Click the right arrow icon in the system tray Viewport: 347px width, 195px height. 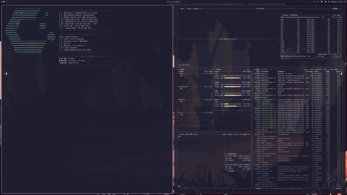click(x=315, y=2)
